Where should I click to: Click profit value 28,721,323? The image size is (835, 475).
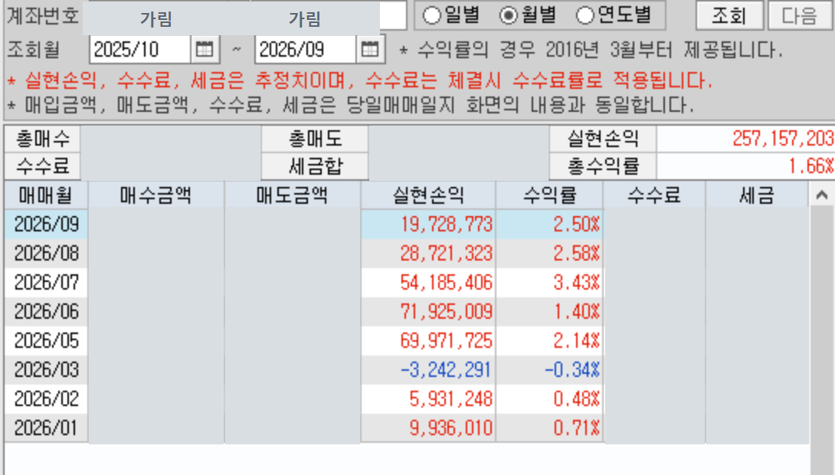(447, 254)
